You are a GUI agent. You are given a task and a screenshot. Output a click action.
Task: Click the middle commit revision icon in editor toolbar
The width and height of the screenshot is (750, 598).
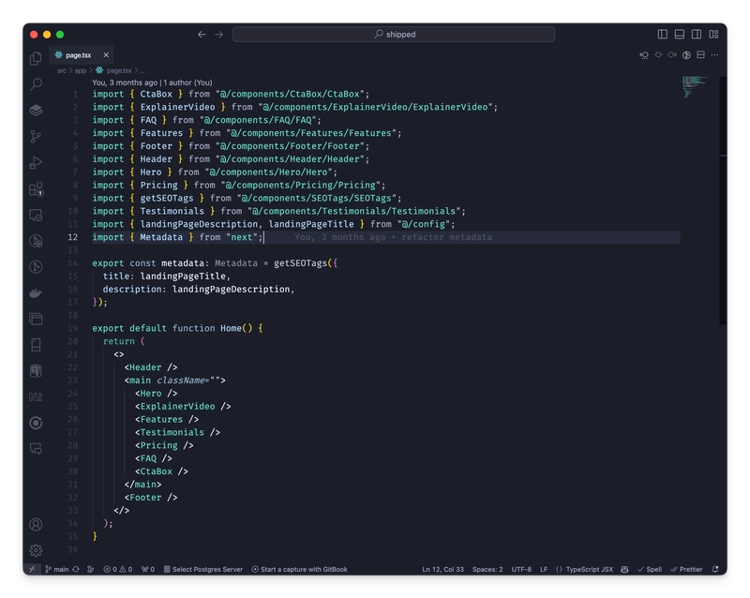click(x=658, y=55)
